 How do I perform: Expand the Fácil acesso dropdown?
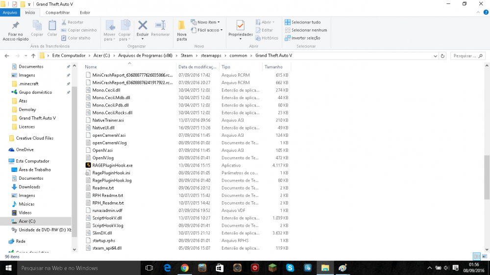tap(210, 30)
